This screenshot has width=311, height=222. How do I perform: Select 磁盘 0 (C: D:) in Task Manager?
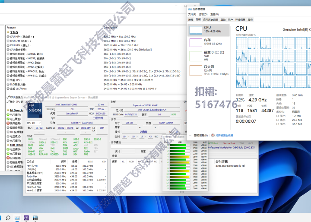pos(209,56)
